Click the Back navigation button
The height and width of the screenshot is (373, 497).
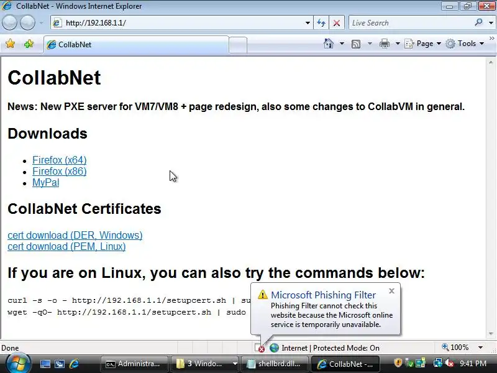[x=9, y=22]
